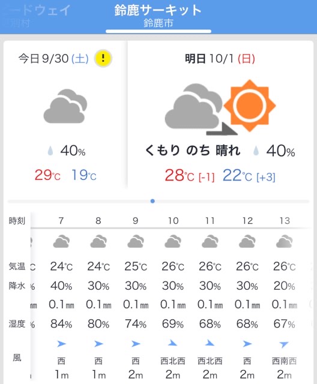This screenshot has height=384, width=317.
Task: Click the 西南西 wind arrow at 13 o'clock
Action: point(284,344)
